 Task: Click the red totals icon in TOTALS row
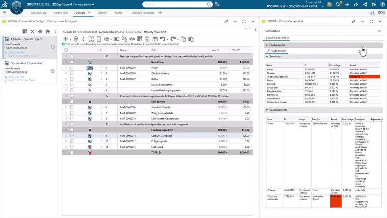[x=90, y=153]
